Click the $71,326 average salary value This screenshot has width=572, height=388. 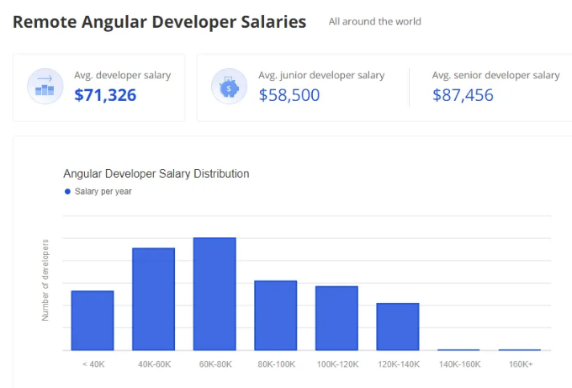click(105, 95)
